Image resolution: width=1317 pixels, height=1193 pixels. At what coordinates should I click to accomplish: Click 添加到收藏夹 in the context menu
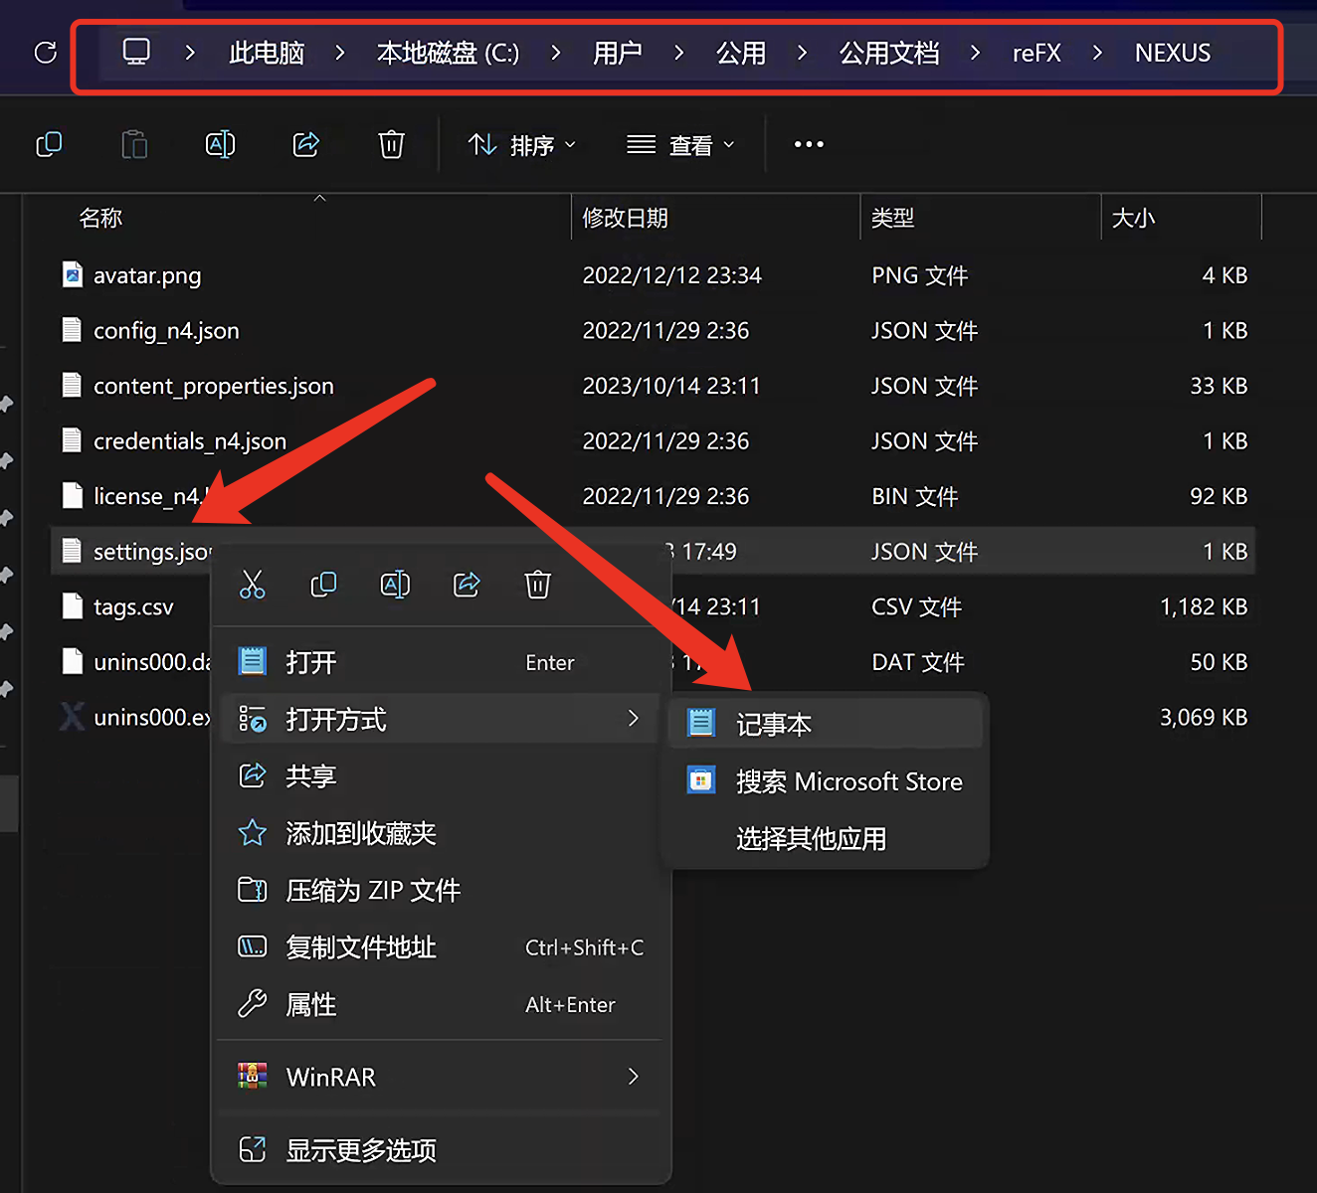[x=360, y=834]
